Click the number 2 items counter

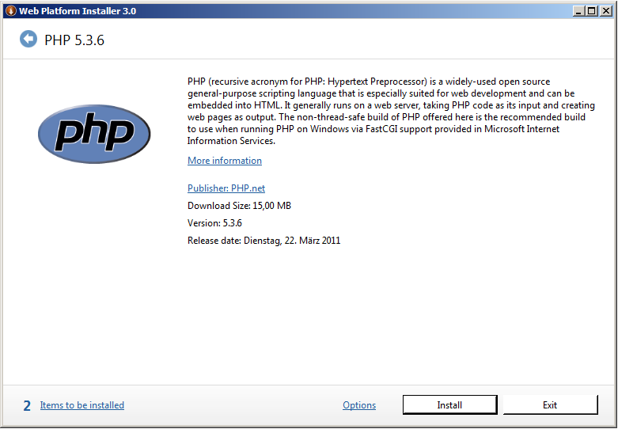[x=27, y=405]
